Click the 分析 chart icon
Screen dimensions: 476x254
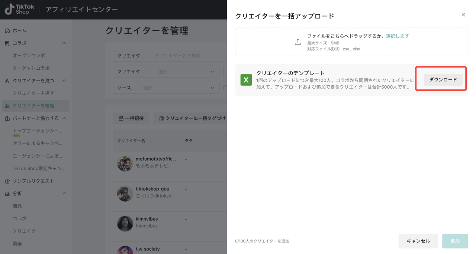point(7,194)
